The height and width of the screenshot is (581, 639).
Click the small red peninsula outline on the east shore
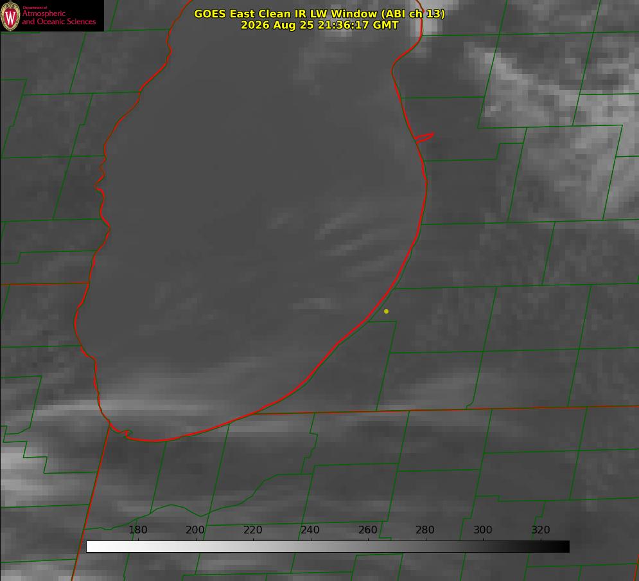(x=424, y=138)
